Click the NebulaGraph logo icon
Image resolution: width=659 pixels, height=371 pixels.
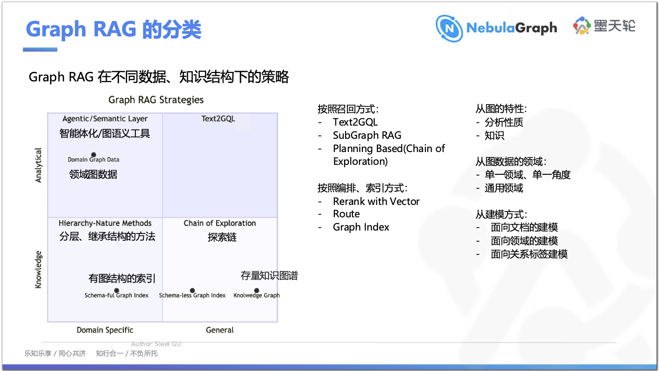pyautogui.click(x=449, y=29)
